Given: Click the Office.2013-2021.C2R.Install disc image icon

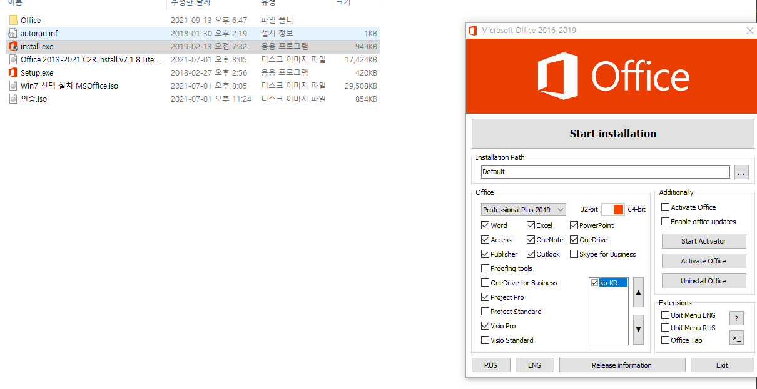Looking at the screenshot, I should (x=13, y=59).
